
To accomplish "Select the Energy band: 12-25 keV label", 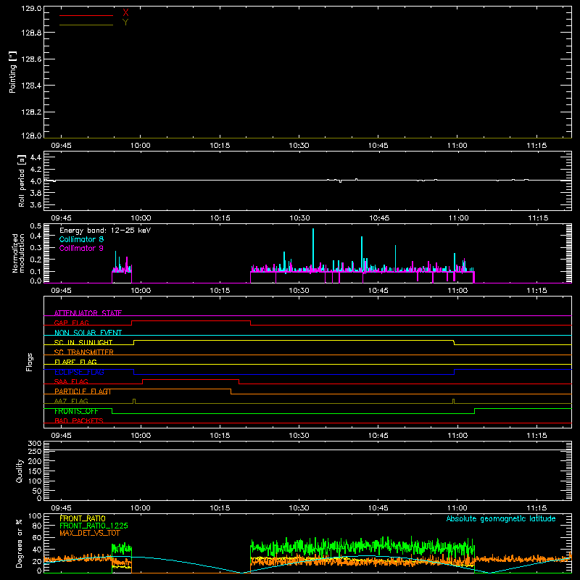I will pyautogui.click(x=105, y=231).
